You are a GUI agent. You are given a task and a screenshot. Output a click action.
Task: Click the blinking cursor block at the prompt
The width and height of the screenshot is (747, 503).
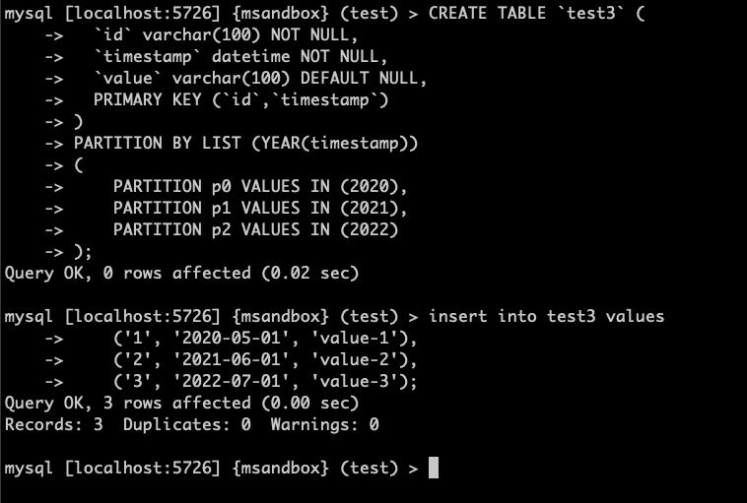pos(434,468)
